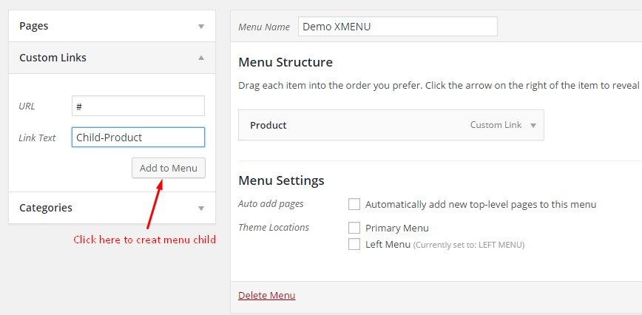Check the Primary Menu theme location
Image resolution: width=642 pixels, height=315 pixels.
coord(354,228)
